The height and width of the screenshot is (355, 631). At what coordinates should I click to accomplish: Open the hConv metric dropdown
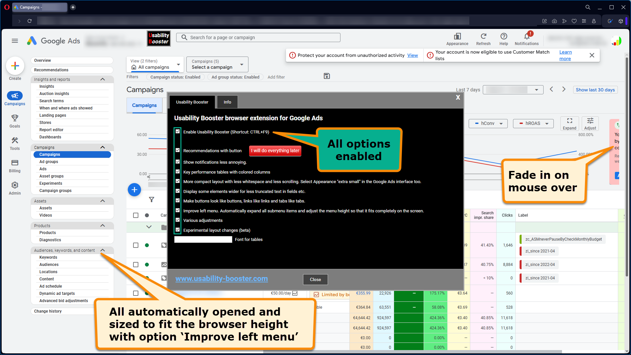pos(488,123)
